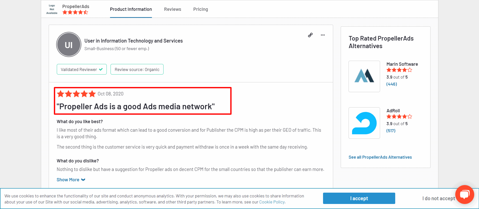Switch to the Pricing tab
The width and height of the screenshot is (479, 209).
201,9
